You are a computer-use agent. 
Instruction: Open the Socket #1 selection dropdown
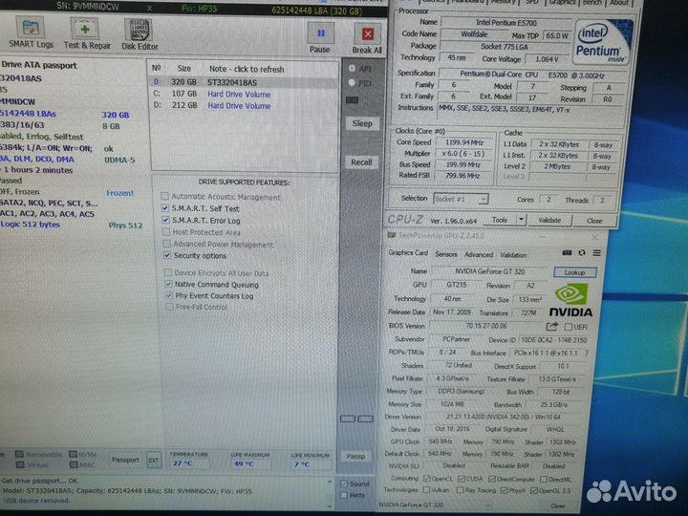(461, 199)
